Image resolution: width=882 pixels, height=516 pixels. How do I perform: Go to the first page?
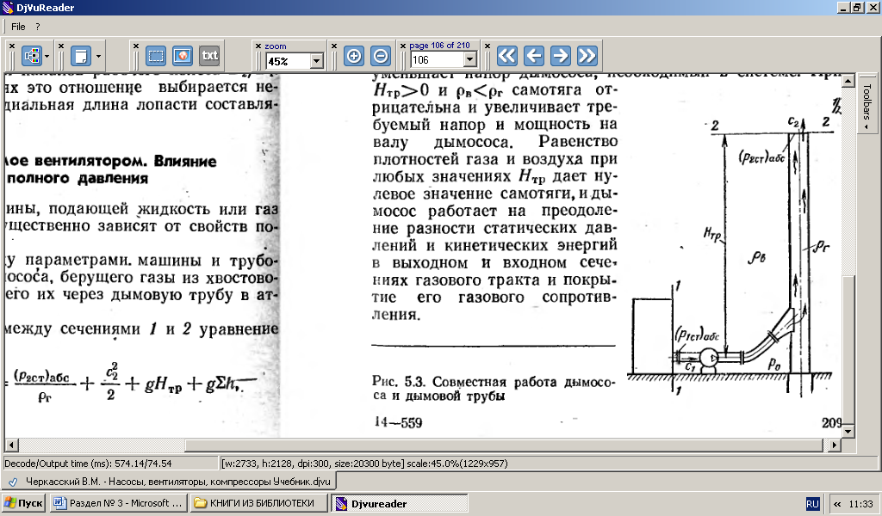pyautogui.click(x=507, y=56)
